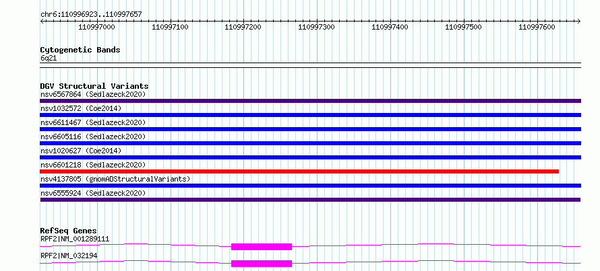Click the red bar for nsv6601218
Image resolution: width=600 pixels, height=271 pixels.
pos(299,171)
